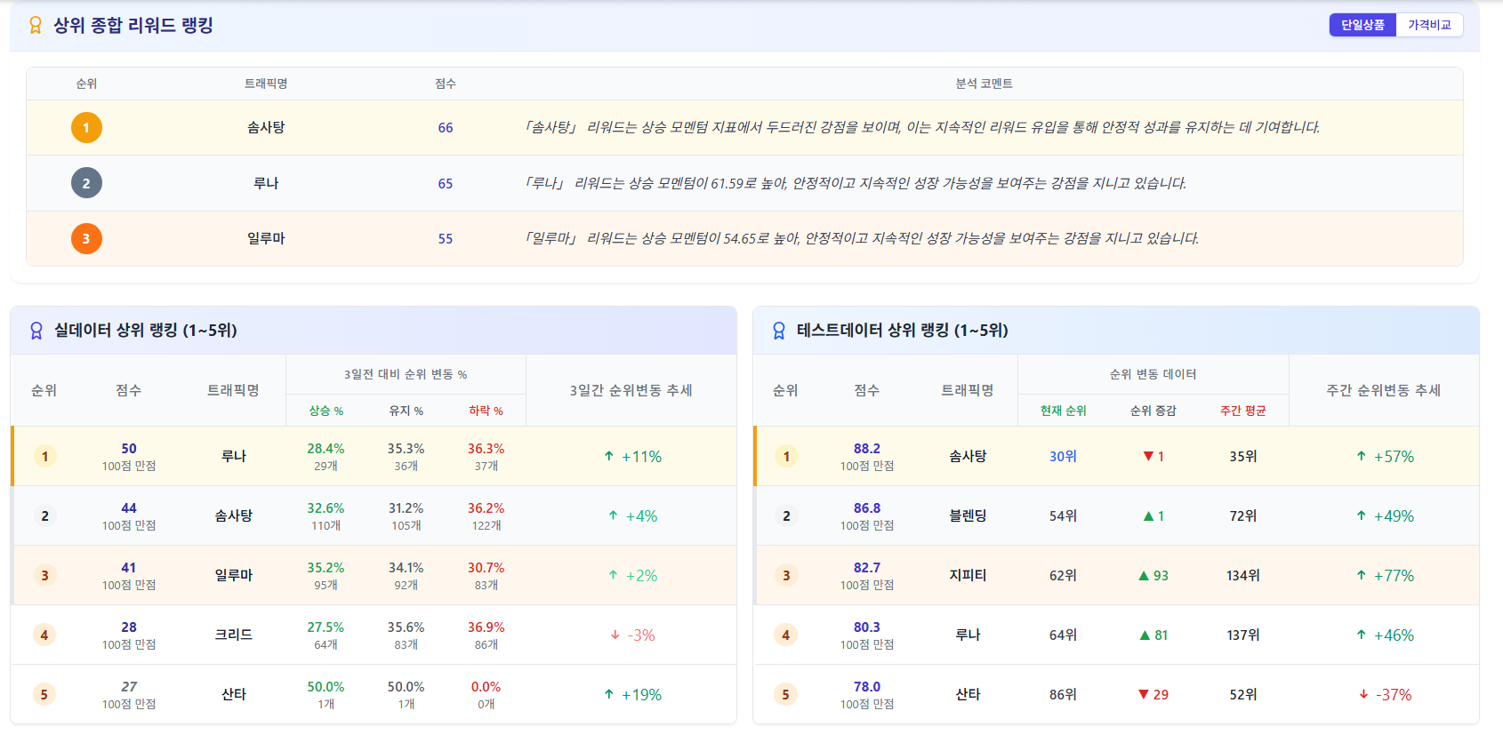Click the rank 2 badge in the 블렌딩 row
Viewport: 1503px width, 735px height.
tap(786, 515)
